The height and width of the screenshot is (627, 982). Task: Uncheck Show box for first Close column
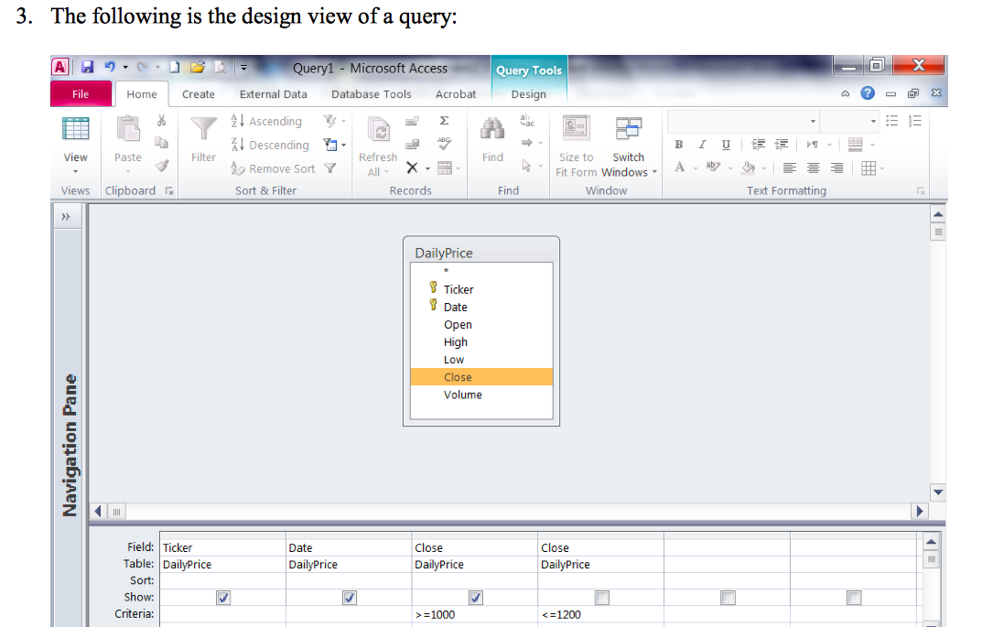click(x=475, y=598)
